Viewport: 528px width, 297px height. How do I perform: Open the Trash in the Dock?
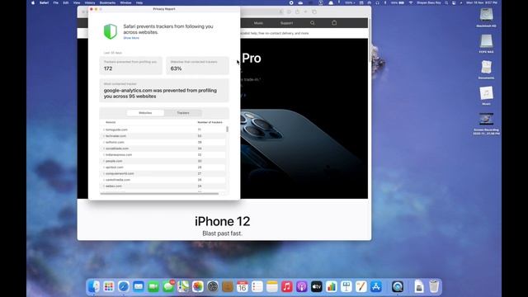[x=434, y=286]
